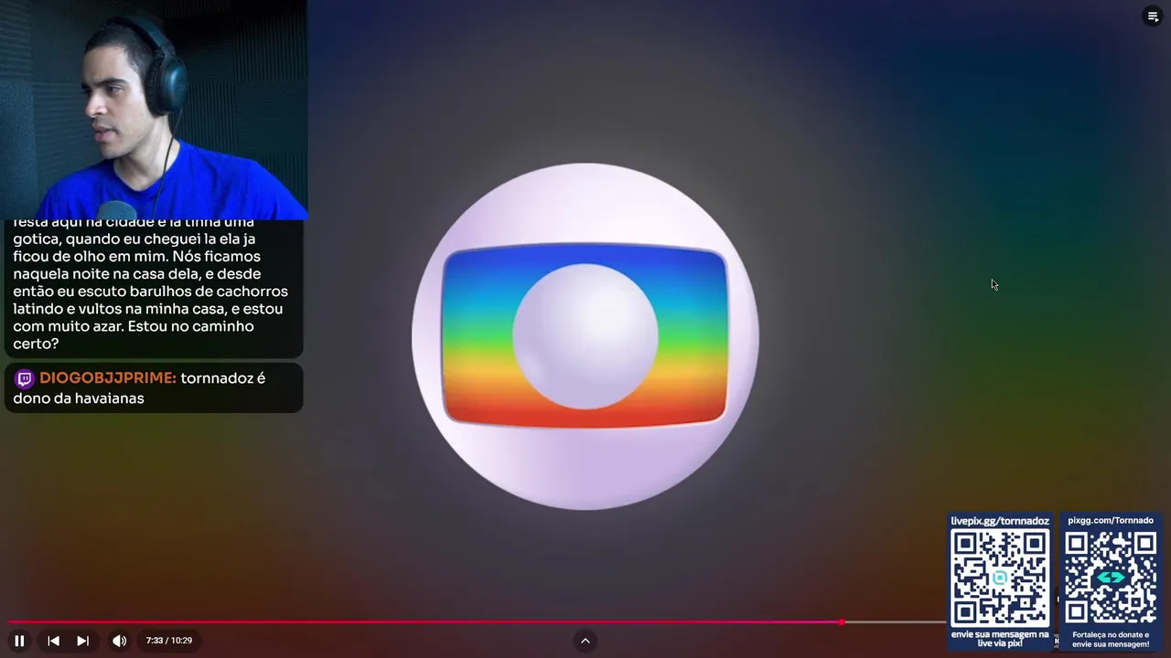The width and height of the screenshot is (1171, 658).
Task: Click the livepix.gg/tornnadoz link text
Action: coord(1000,521)
